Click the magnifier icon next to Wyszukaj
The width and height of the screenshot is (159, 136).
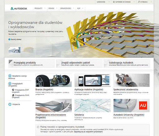(x=139, y=2)
